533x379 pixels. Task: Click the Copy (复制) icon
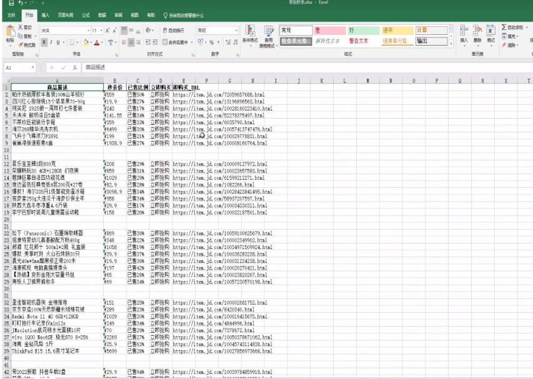coord(21,36)
